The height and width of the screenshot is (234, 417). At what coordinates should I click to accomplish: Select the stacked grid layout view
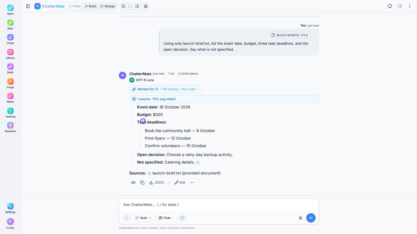pos(146,6)
